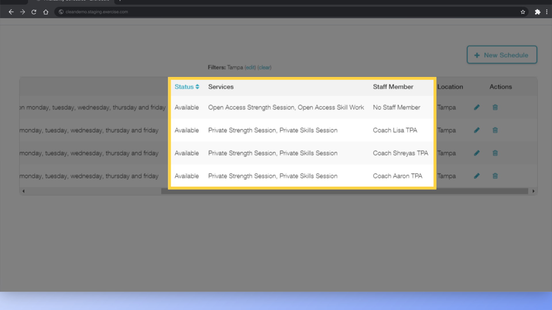Click the edit pencil icon for Coach Aaron TPA
Viewport: 552px width, 310px height.
pyautogui.click(x=477, y=176)
